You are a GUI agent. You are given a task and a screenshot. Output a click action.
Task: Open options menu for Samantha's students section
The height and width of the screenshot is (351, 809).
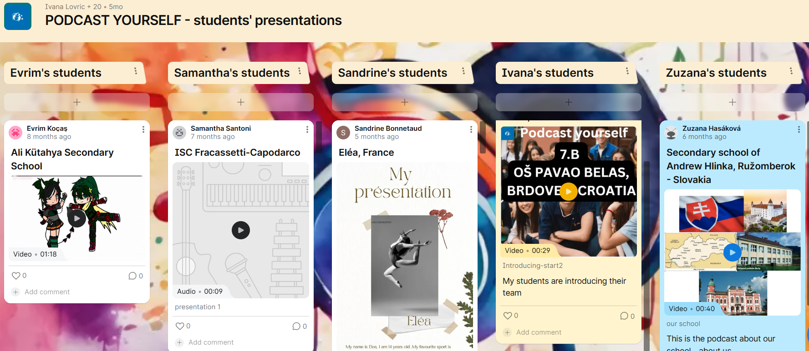click(300, 71)
